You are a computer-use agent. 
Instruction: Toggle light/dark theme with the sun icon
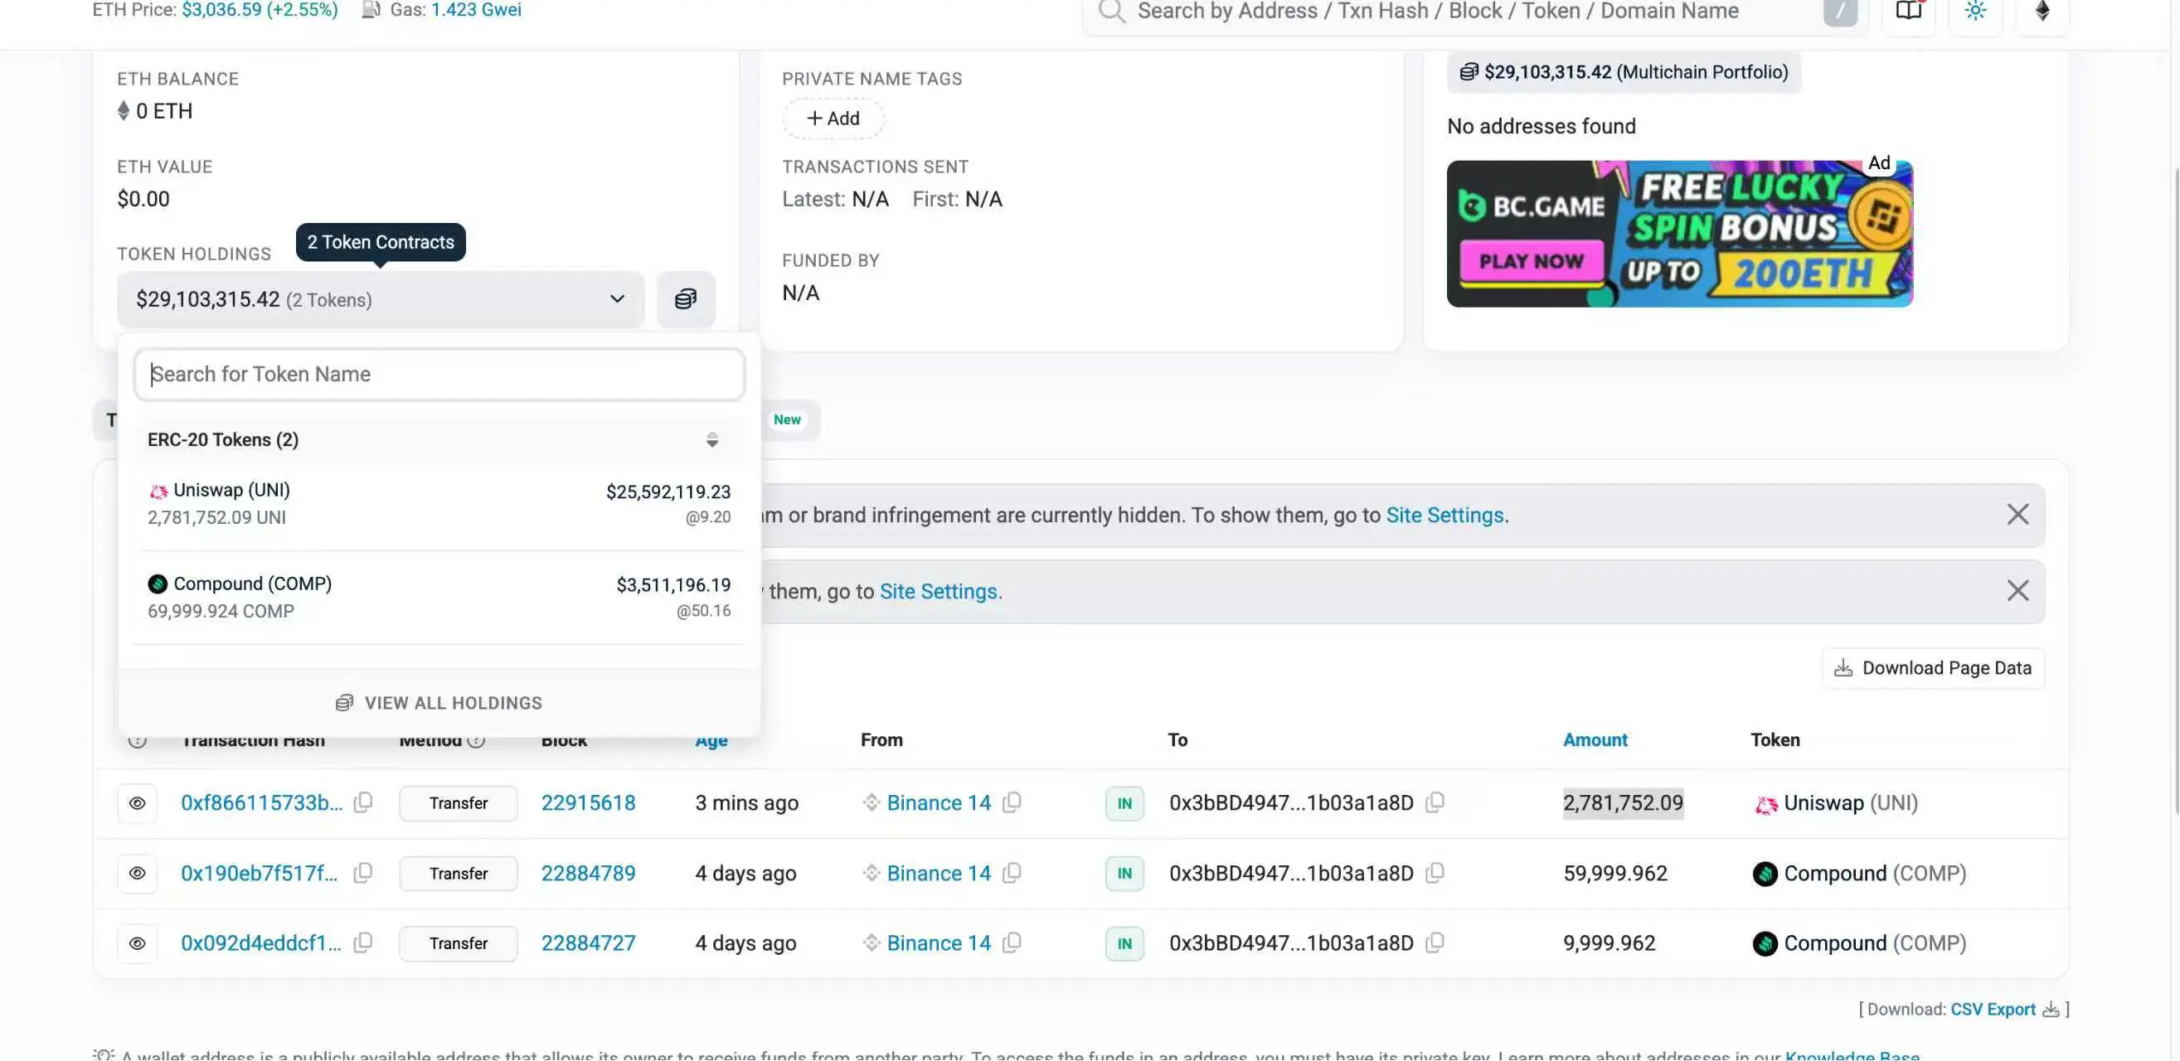point(1975,11)
